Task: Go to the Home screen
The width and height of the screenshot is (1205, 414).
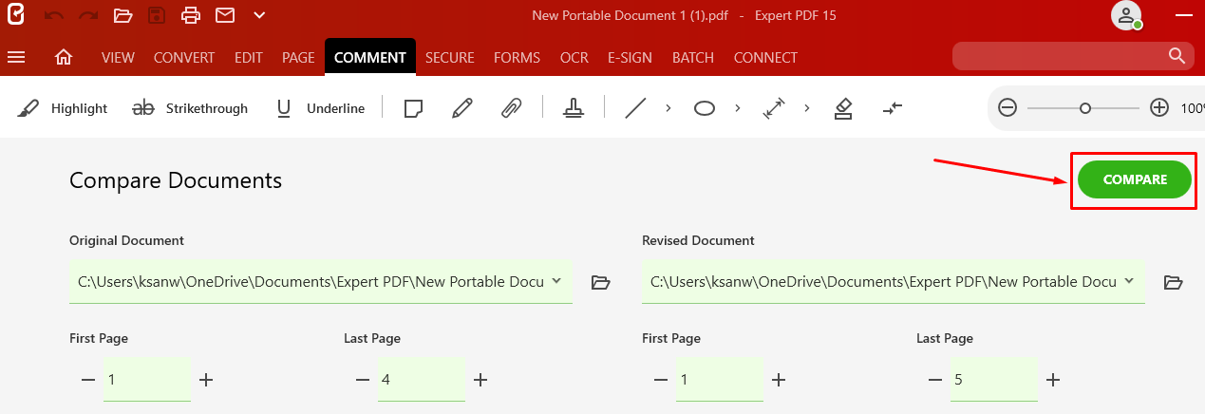Action: coord(64,57)
